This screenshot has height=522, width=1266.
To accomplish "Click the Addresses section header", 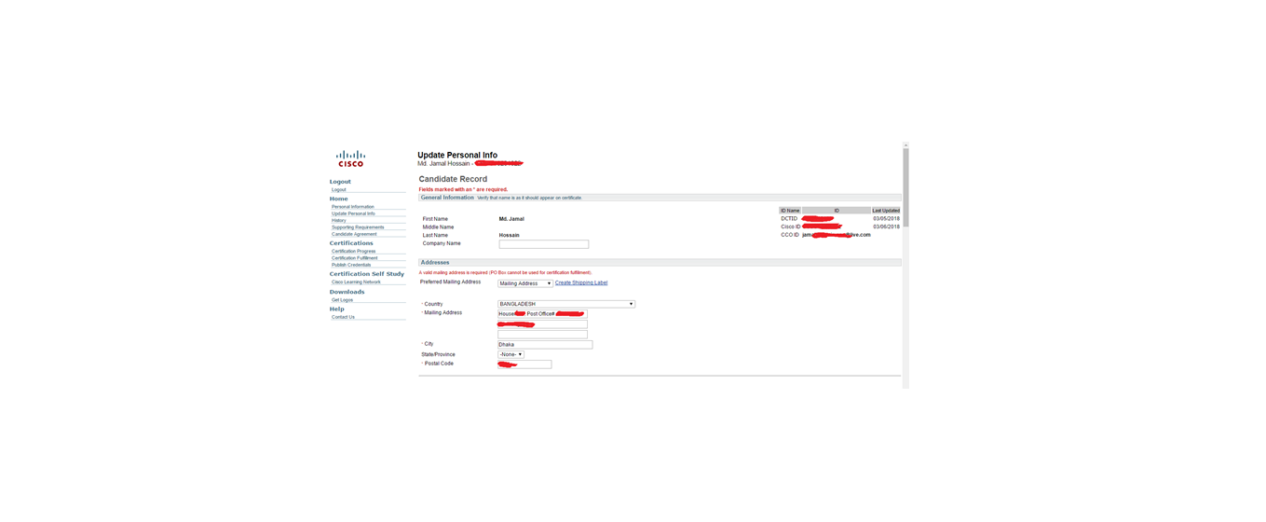I will (435, 263).
